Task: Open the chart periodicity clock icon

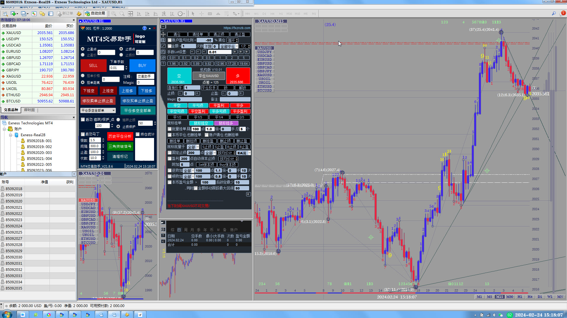Action: click(180, 14)
